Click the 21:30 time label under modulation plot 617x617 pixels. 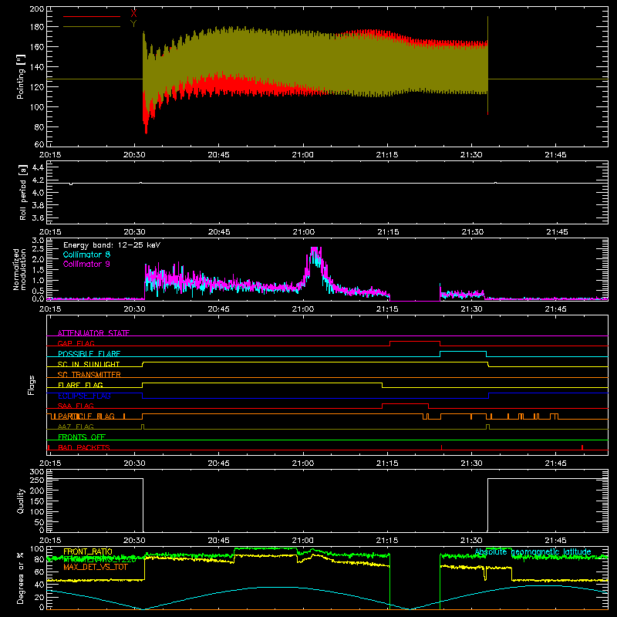pyautogui.click(x=471, y=309)
